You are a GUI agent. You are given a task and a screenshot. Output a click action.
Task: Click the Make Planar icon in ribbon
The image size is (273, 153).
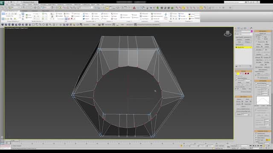tap(166, 16)
